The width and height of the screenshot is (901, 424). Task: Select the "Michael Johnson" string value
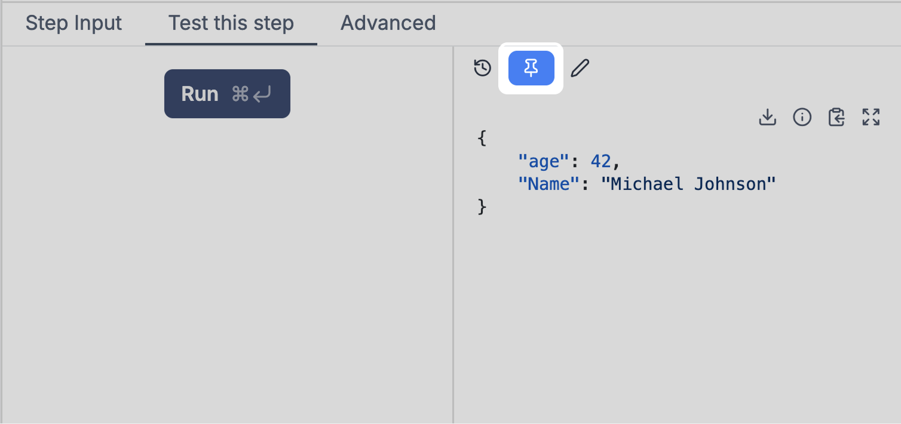pyautogui.click(x=688, y=184)
